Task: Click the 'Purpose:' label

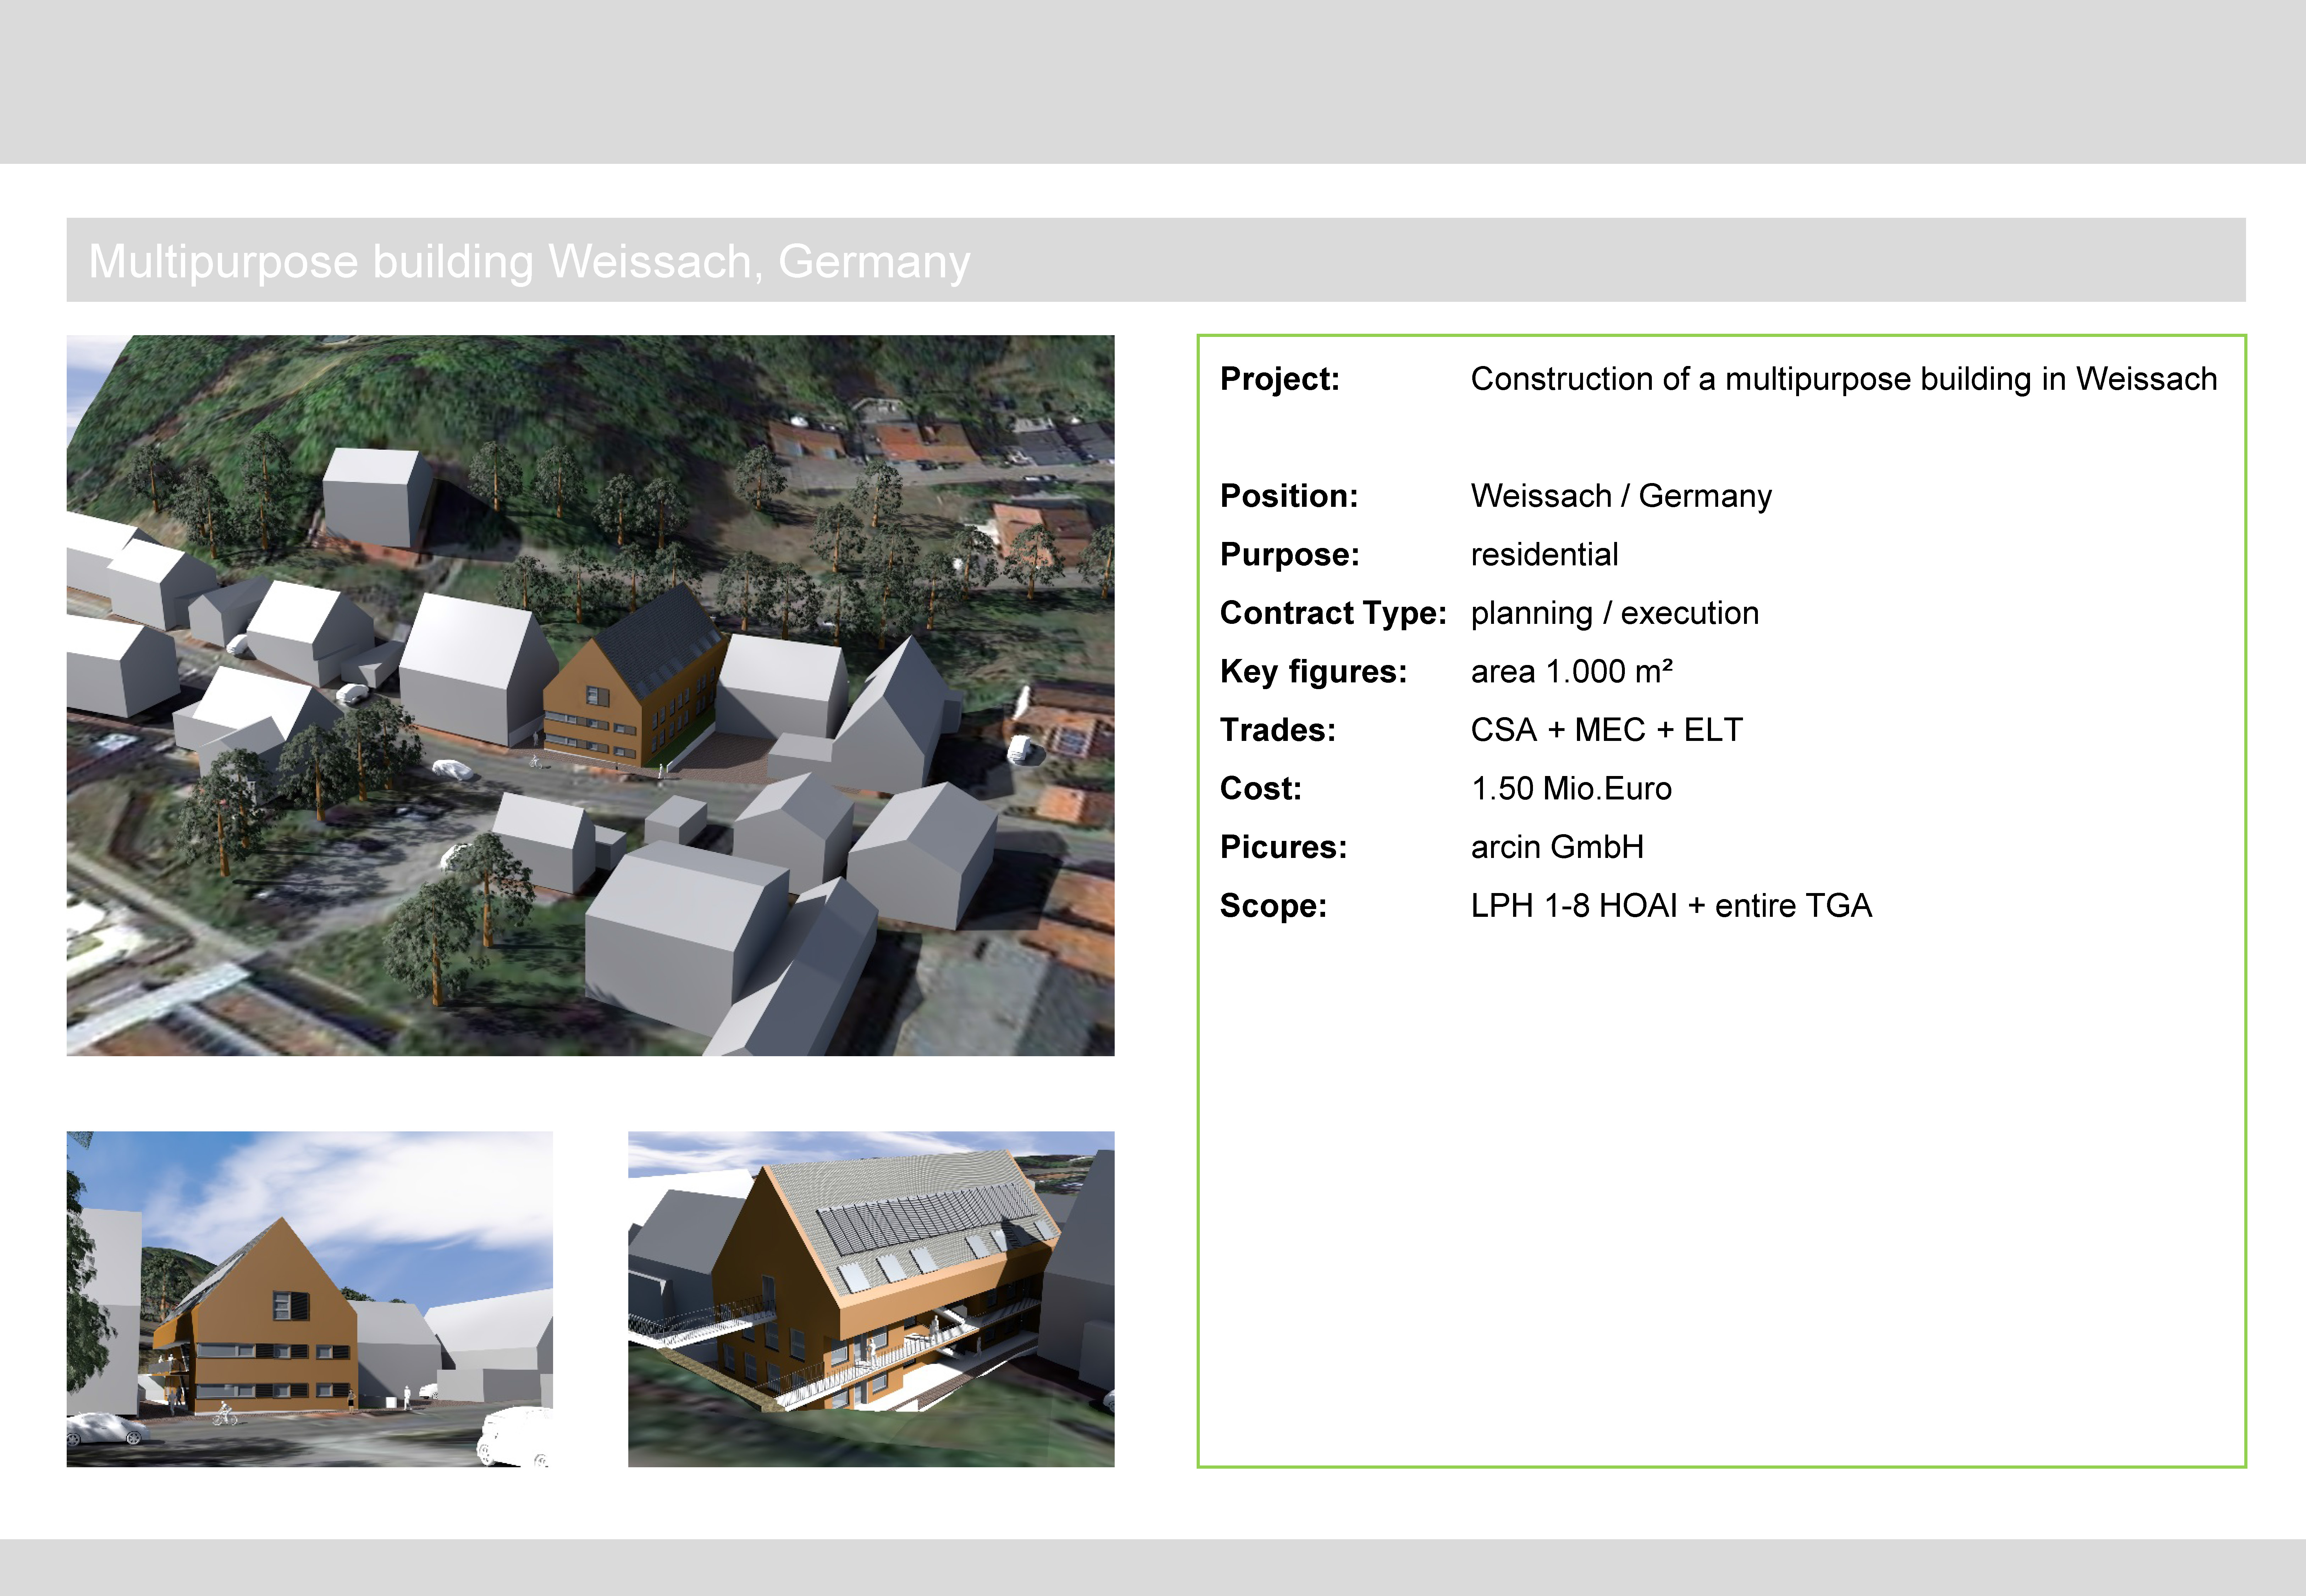Action: click(x=1290, y=555)
